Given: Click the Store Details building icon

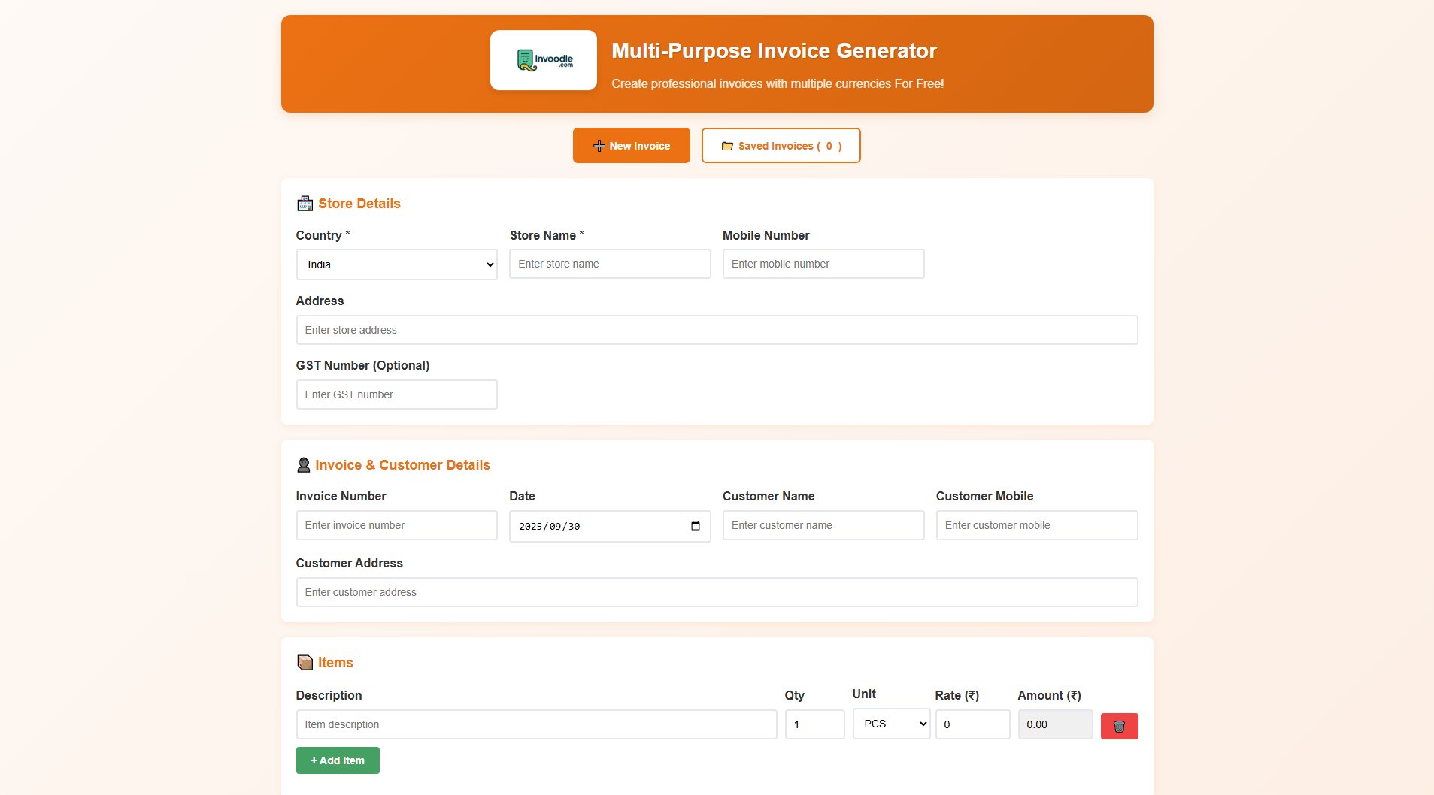Looking at the screenshot, I should tap(305, 204).
